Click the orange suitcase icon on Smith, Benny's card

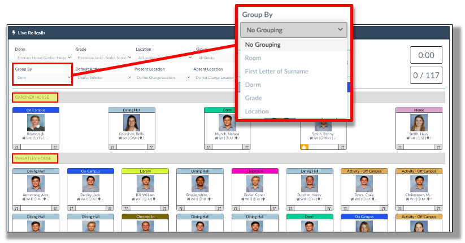pyautogui.click(x=303, y=147)
